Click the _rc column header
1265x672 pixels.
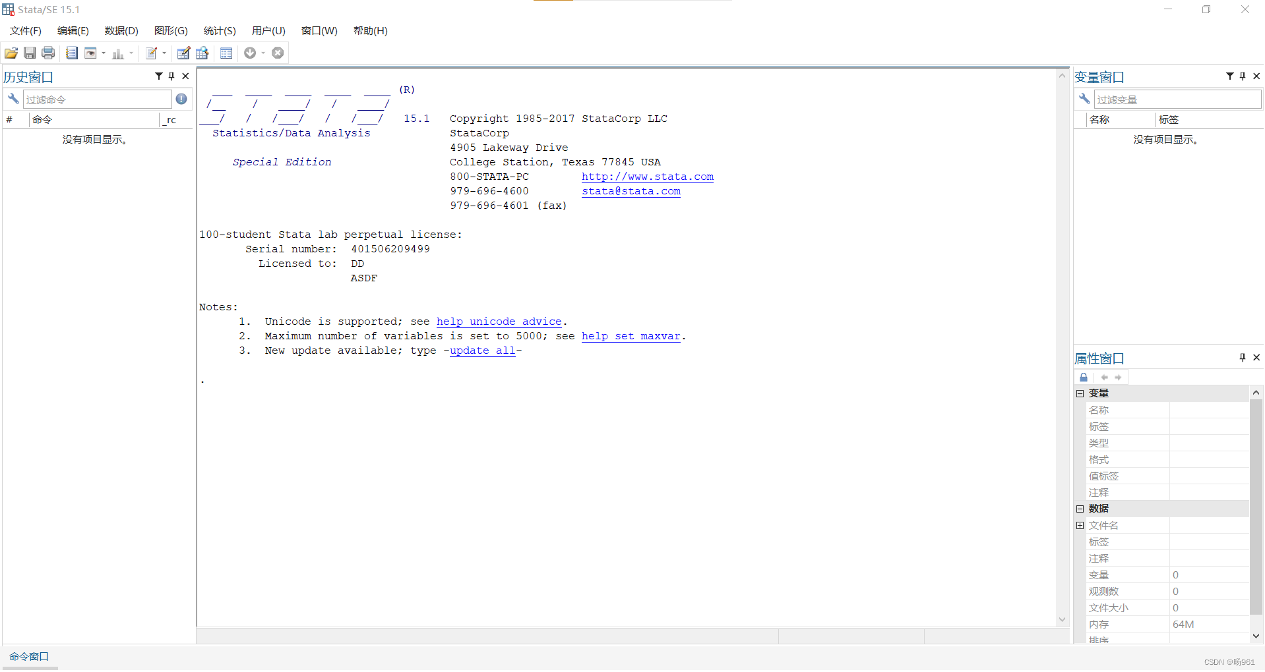[175, 120]
